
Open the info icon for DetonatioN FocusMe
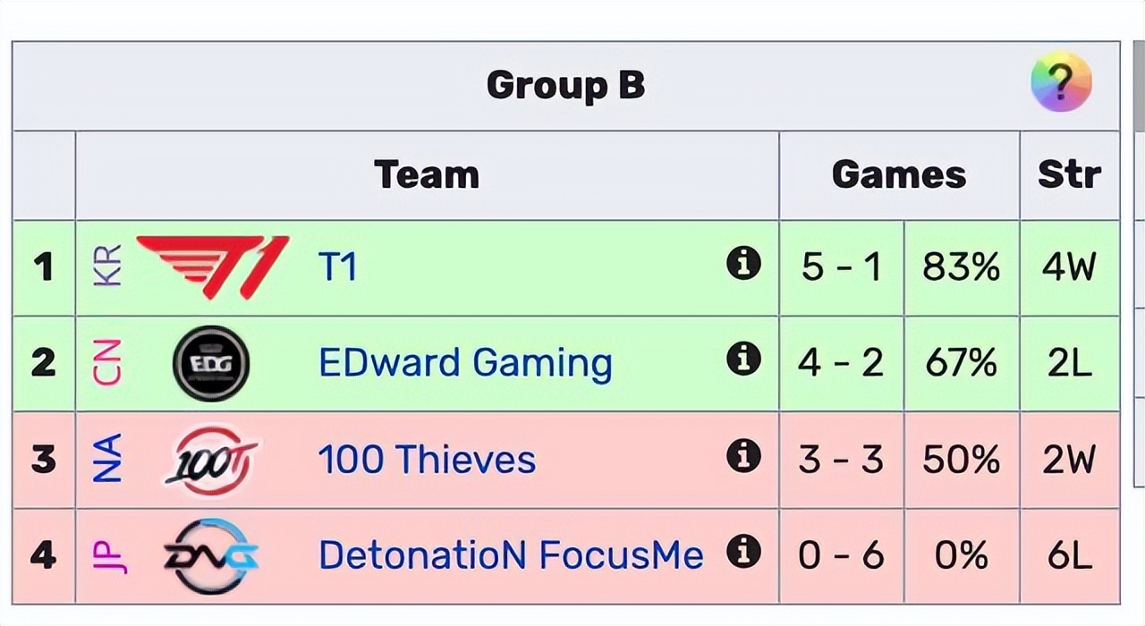point(743,554)
